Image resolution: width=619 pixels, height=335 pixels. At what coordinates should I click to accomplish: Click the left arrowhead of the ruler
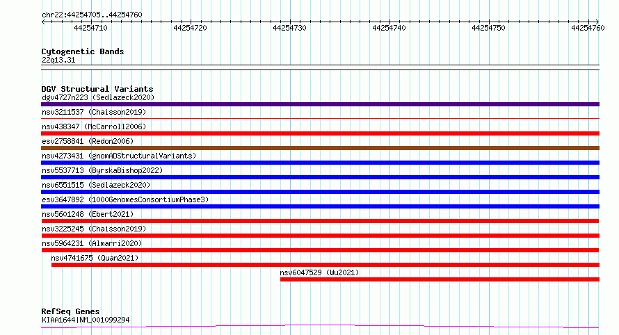pos(43,22)
